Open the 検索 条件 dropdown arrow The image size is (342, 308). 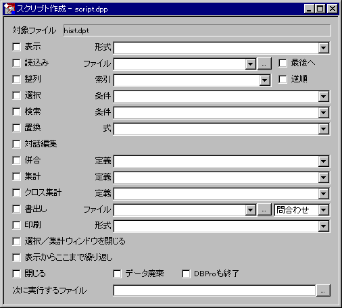[324, 113]
